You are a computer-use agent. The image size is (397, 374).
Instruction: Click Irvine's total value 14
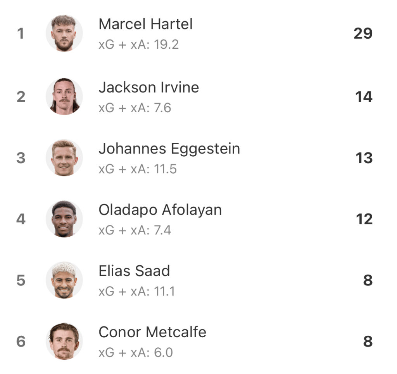[x=364, y=97]
